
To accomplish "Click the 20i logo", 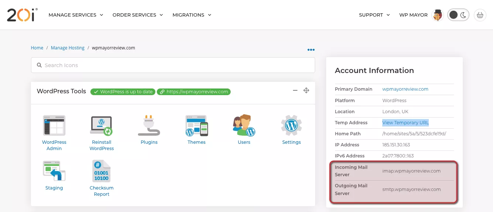I will pos(22,15).
